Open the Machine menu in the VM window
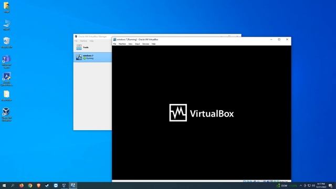The image size is (336, 189). point(122,44)
